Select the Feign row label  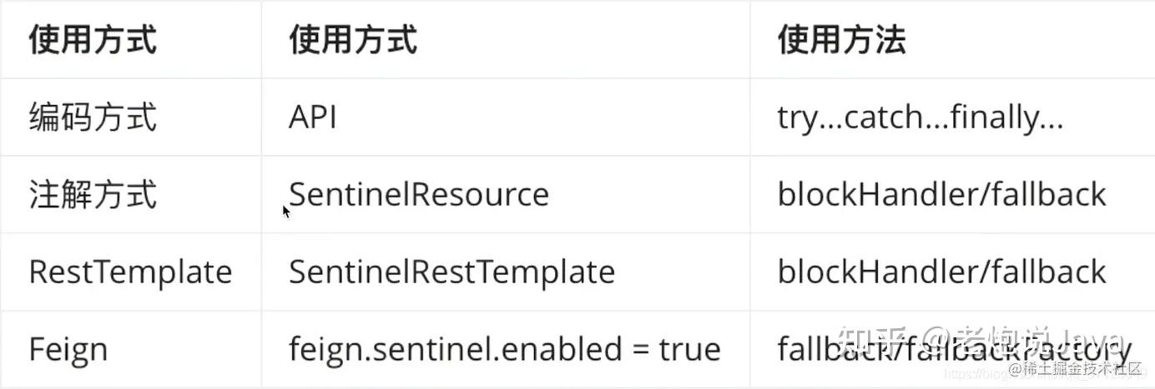68,349
